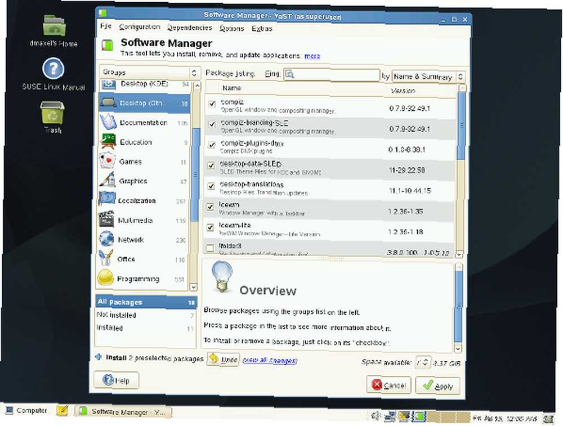This screenshot has height=426, width=563.
Task: Click the volume icon in system tray
Action: tap(375, 416)
